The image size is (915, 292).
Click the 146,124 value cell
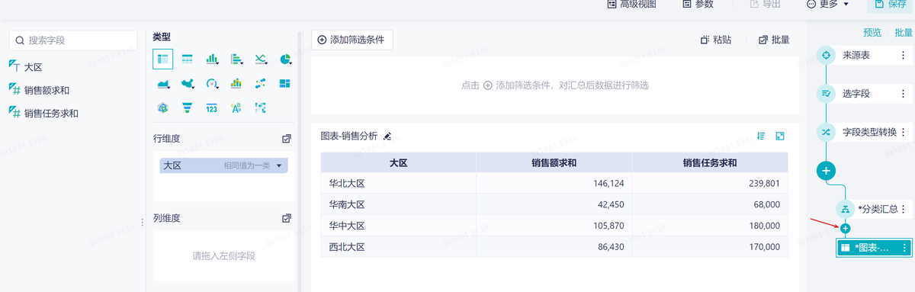[554, 183]
